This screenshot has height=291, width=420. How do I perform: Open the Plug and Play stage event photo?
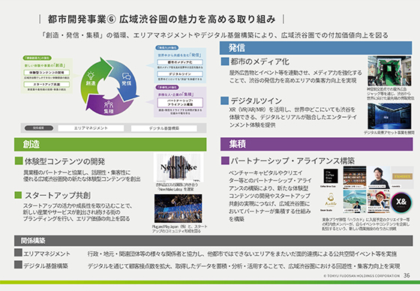click(x=178, y=208)
